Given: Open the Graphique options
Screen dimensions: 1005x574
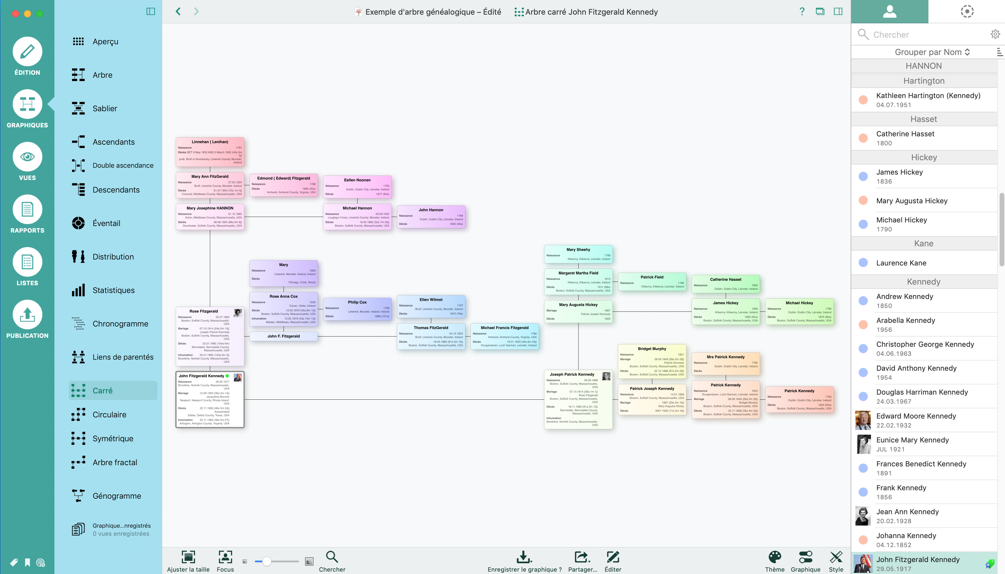Looking at the screenshot, I should 805,561.
